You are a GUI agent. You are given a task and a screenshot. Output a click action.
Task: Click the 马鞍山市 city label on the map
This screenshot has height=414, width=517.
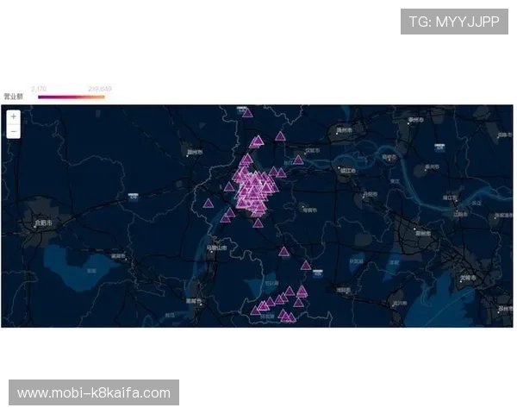click(217, 248)
